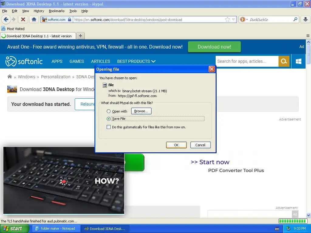The width and height of the screenshot is (311, 233).
Task: Click the orange Softonic search button
Action: pos(284,61)
